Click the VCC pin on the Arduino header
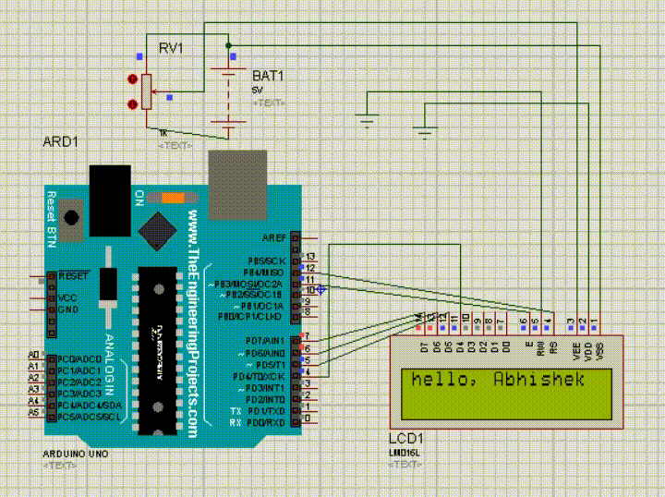 tap(52, 298)
